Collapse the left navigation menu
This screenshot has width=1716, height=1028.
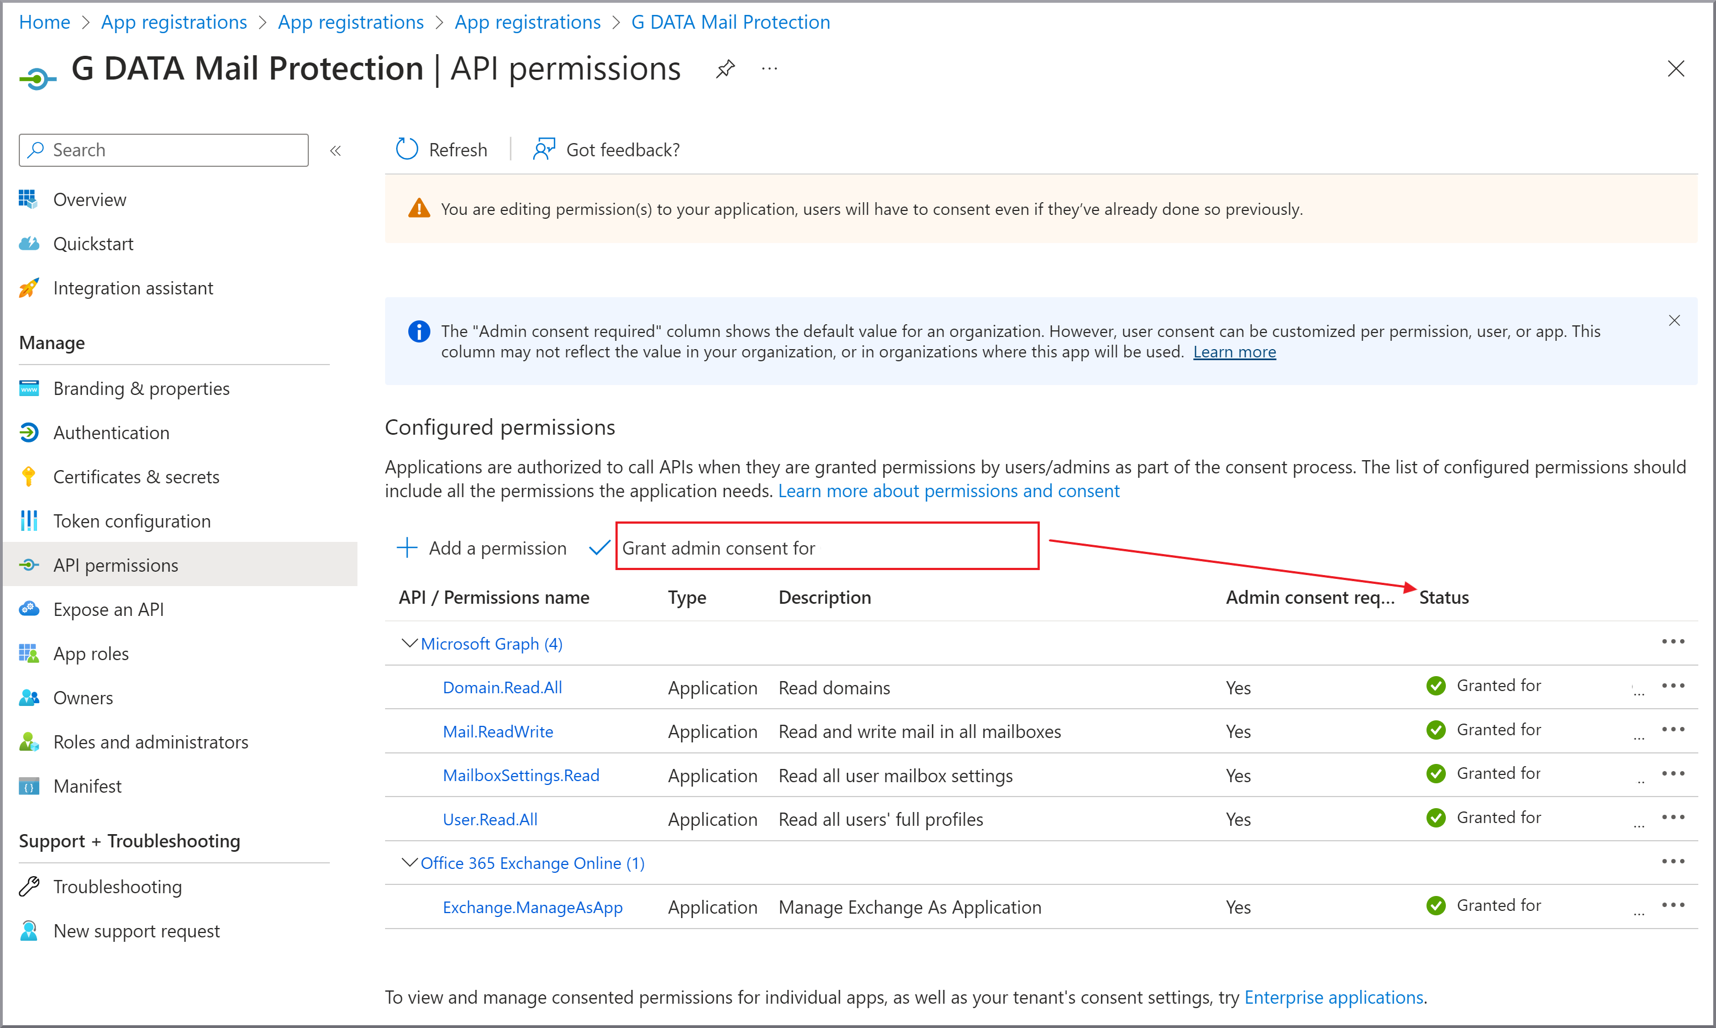pos(335,150)
